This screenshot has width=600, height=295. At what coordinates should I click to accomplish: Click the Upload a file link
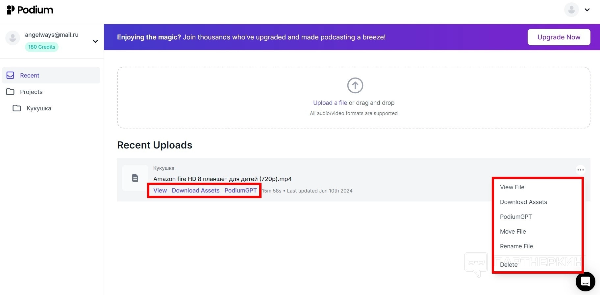pos(330,103)
